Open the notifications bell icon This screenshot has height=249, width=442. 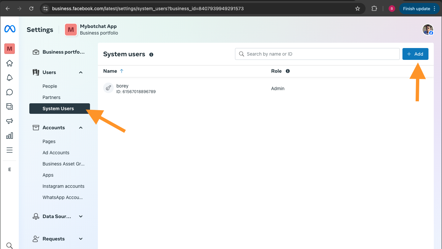[10, 78]
